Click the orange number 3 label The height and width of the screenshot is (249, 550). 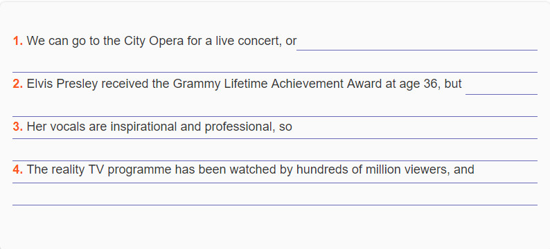click(18, 127)
